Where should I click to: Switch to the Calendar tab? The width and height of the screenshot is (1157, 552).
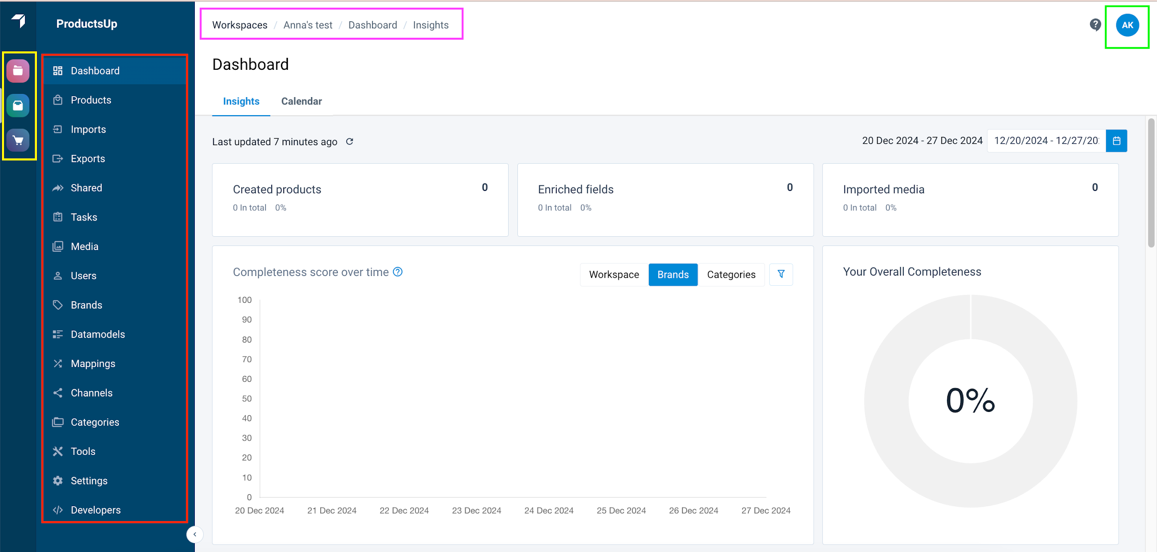tap(301, 101)
